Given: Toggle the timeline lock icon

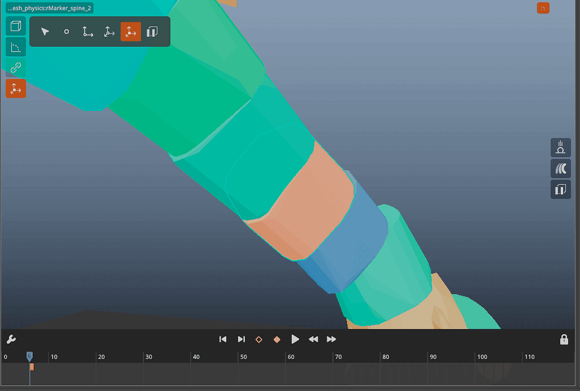Looking at the screenshot, I should click(564, 339).
